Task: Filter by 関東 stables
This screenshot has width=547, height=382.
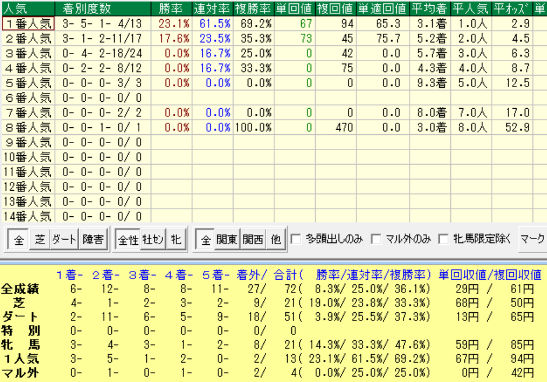Action: [x=227, y=239]
